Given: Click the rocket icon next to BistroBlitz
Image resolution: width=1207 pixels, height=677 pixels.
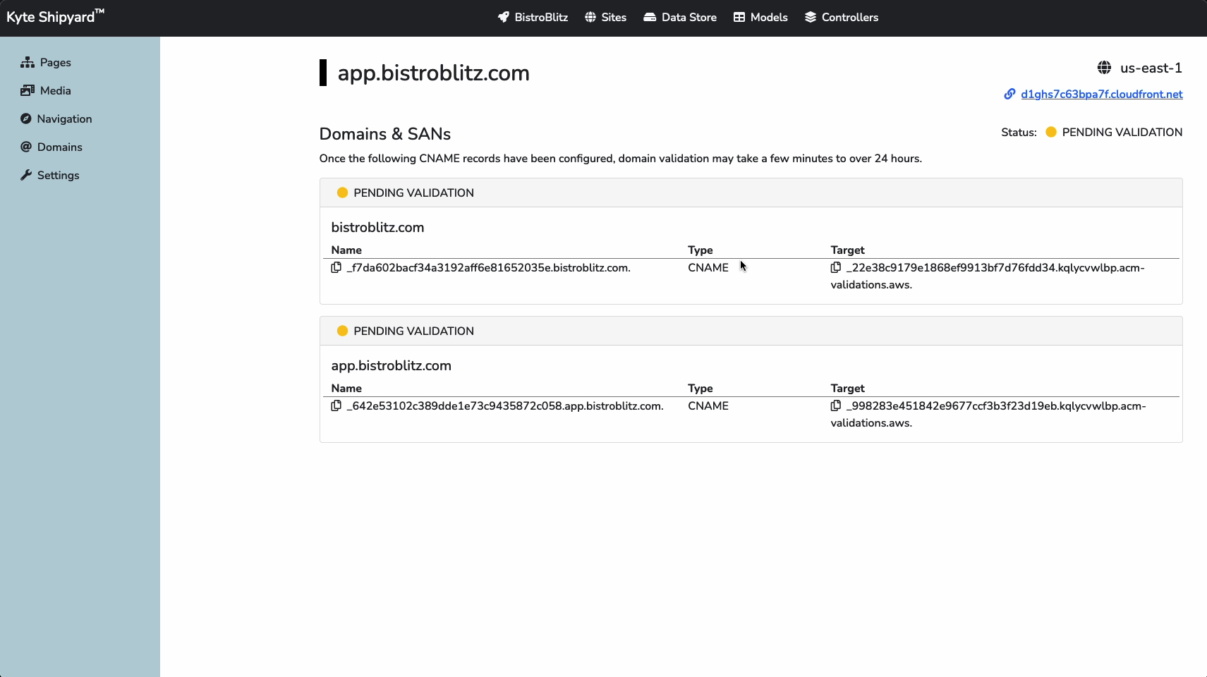Looking at the screenshot, I should 503,17.
